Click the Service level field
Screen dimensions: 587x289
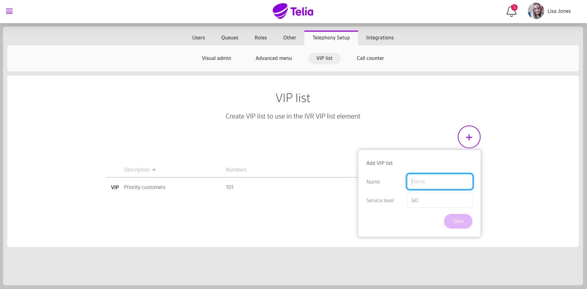440,200
